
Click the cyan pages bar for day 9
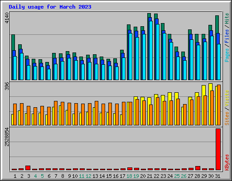click(x=69, y=69)
